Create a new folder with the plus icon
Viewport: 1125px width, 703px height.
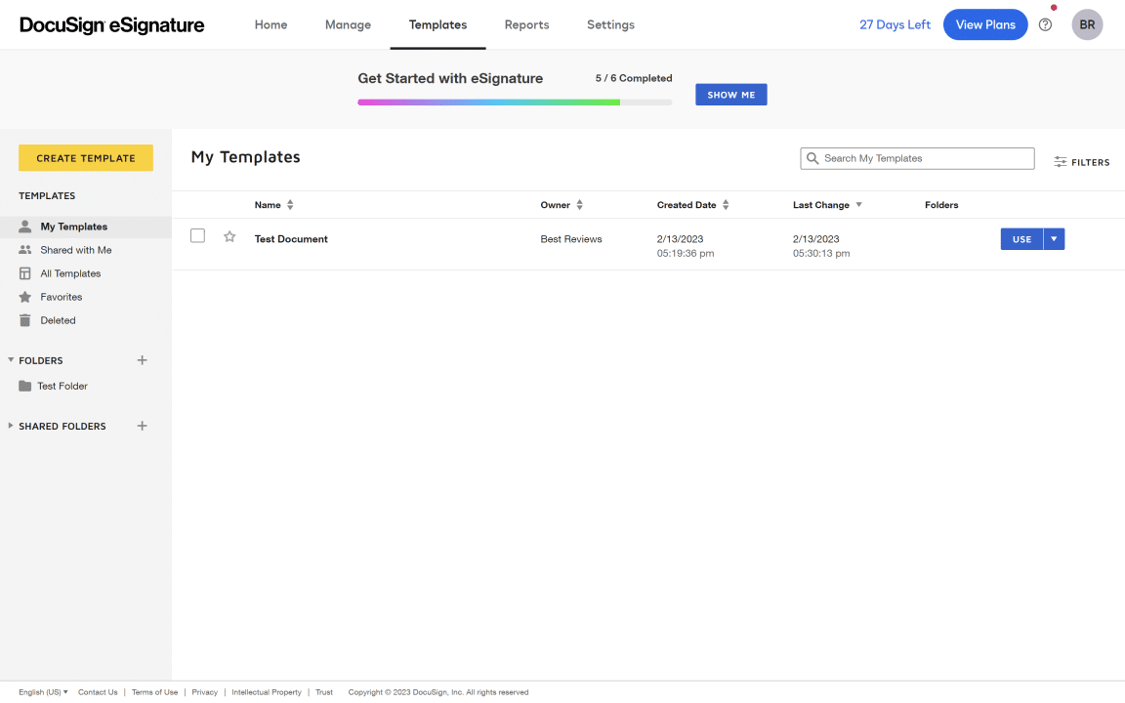tap(142, 359)
